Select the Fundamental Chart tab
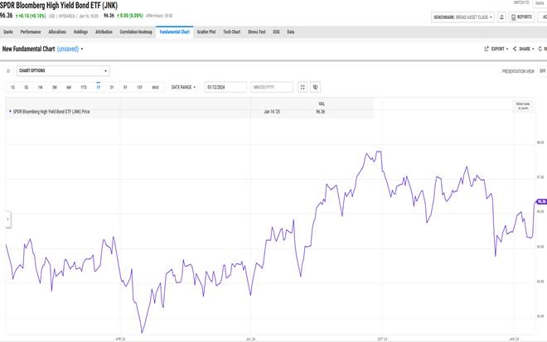Viewport: 547px width, 342px height. [x=174, y=31]
